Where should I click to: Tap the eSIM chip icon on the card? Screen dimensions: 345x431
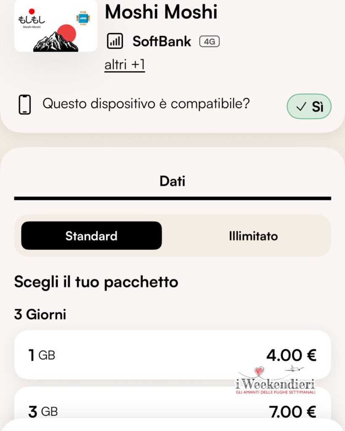coord(83,18)
